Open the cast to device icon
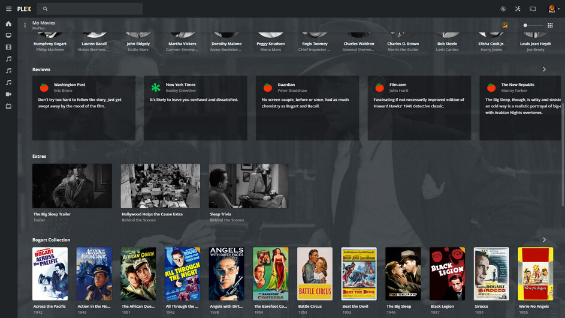The image size is (565, 318). tap(533, 8)
